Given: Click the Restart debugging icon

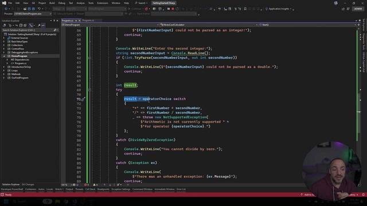Looking at the screenshot, I should pyautogui.click(x=177, y=9).
